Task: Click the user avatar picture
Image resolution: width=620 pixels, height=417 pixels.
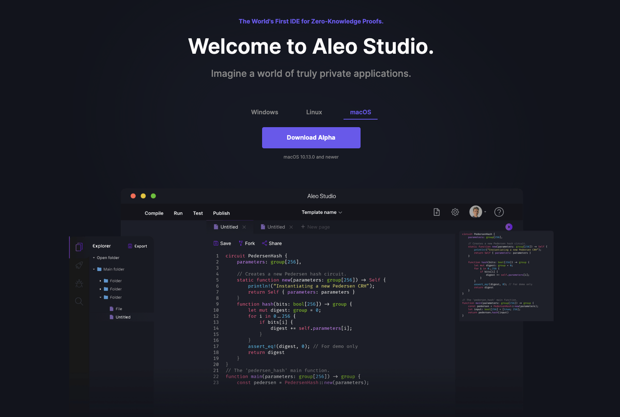Action: coord(475,212)
